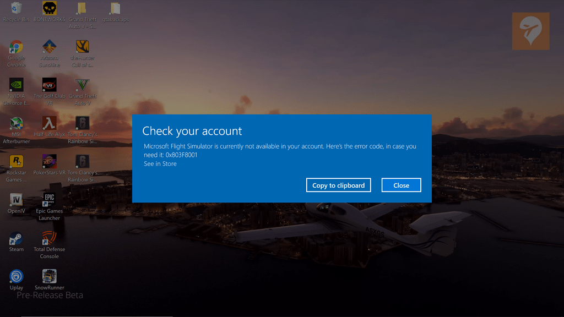Dismiss the dialog with the Close button
Screen dimensions: 564x317
[401, 185]
